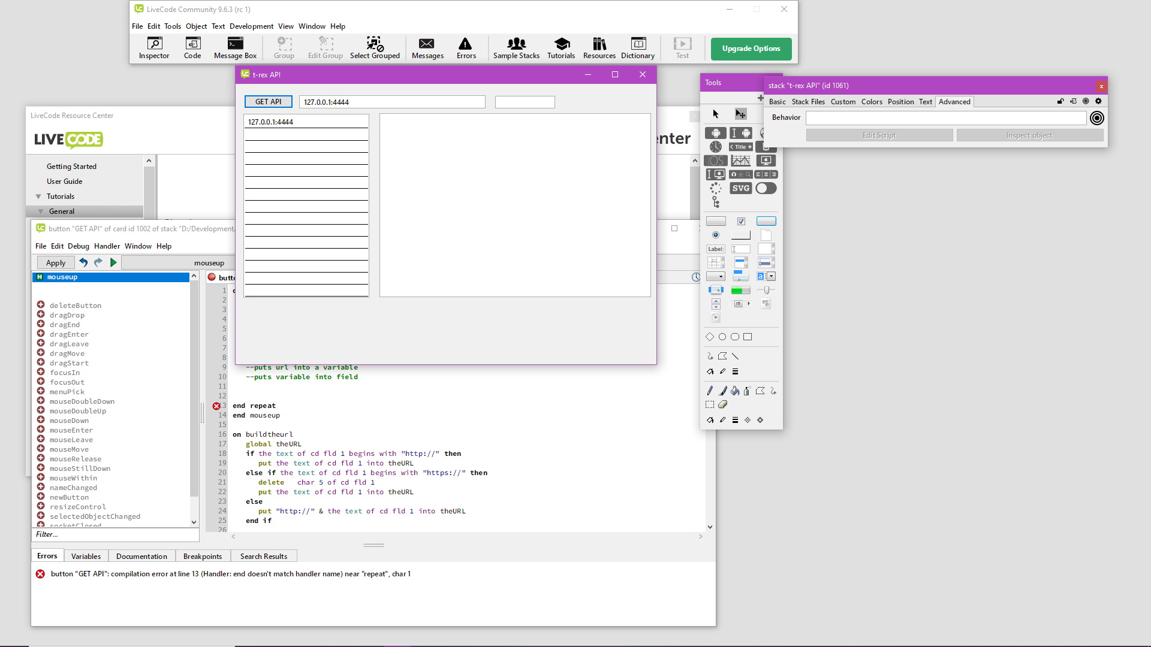Select the progress bar control in Tools
Viewport: 1151px width, 647px height.
[741, 290]
